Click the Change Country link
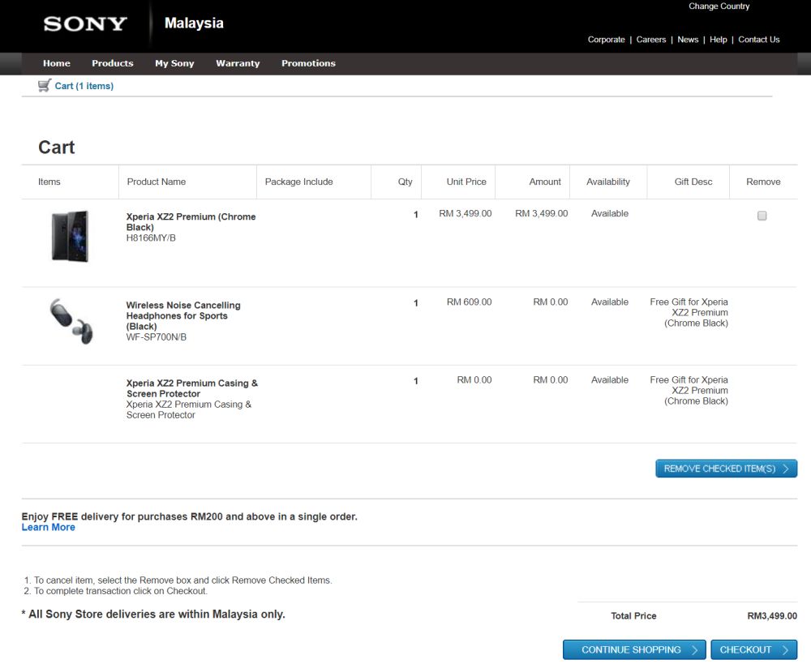Viewport: 811px width, 668px height. pos(719,6)
